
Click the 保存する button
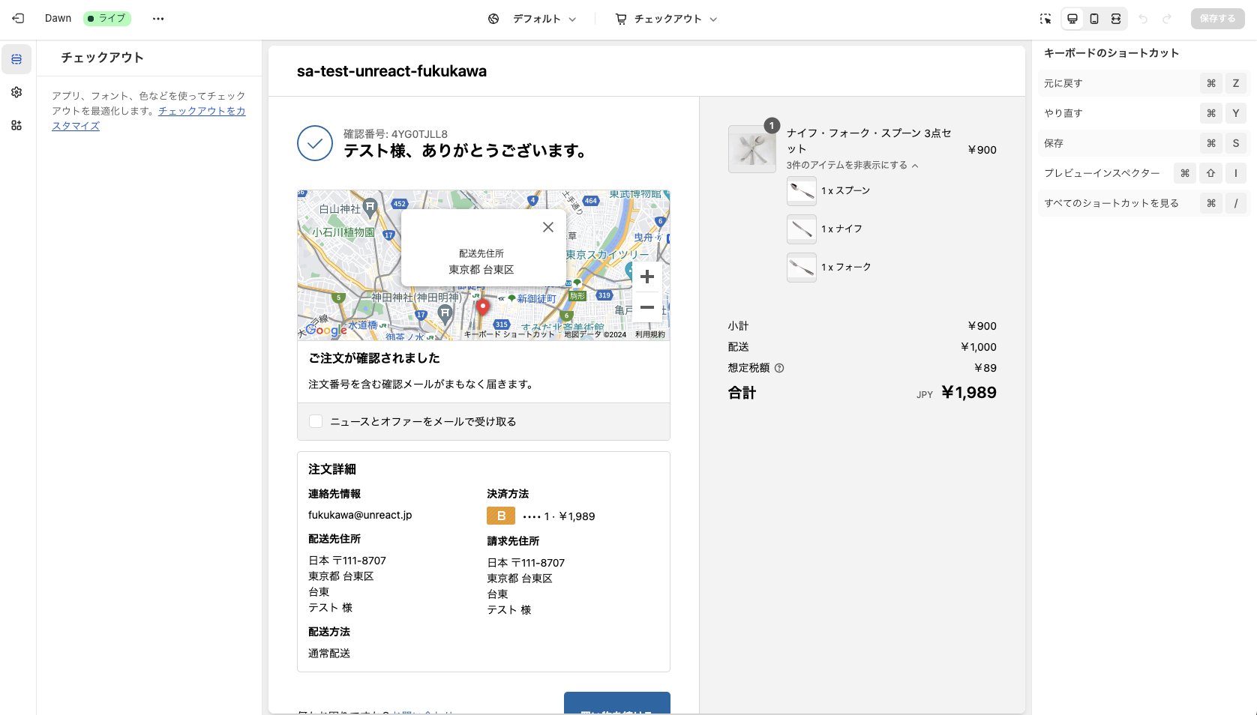tap(1217, 19)
